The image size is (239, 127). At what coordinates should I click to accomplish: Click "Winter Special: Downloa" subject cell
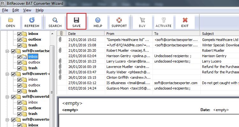tap(220, 45)
